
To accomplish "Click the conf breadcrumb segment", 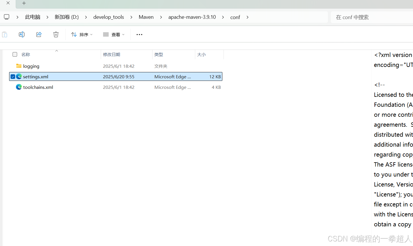I will [235, 17].
